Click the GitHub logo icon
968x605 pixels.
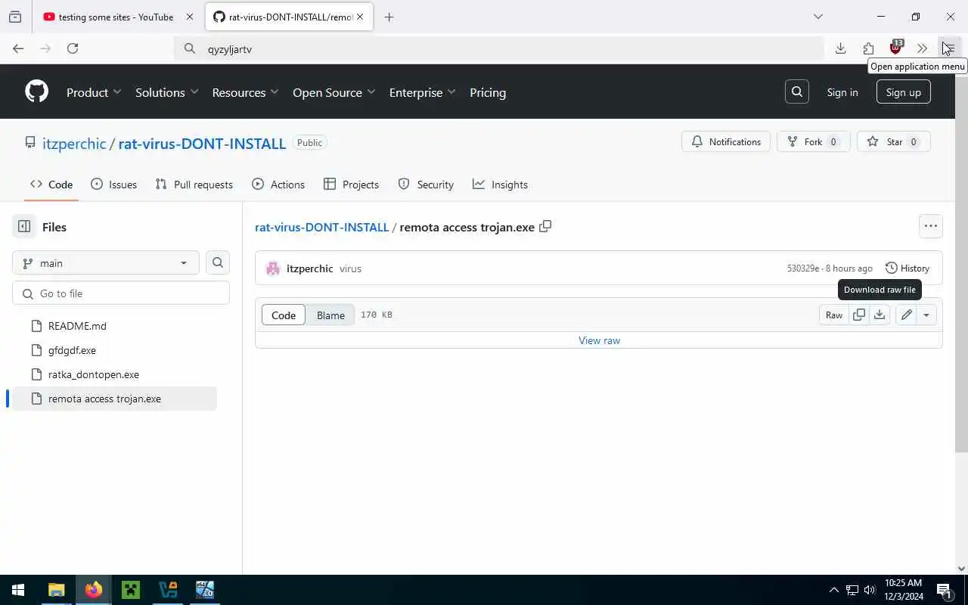36,92
